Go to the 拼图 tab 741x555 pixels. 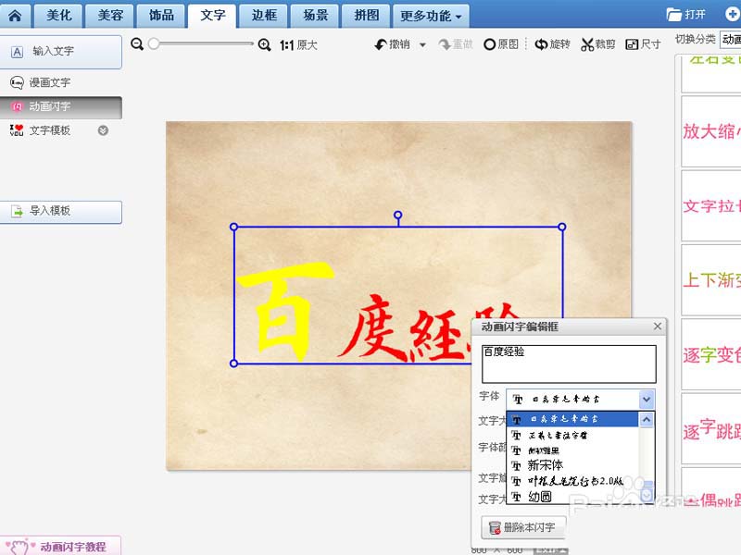point(366,16)
